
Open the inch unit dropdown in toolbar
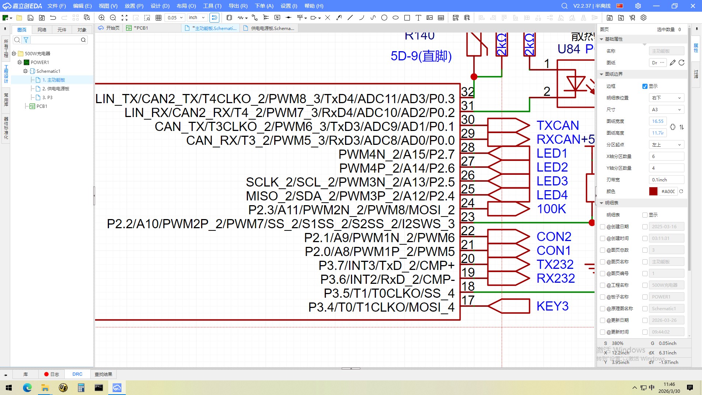click(197, 18)
